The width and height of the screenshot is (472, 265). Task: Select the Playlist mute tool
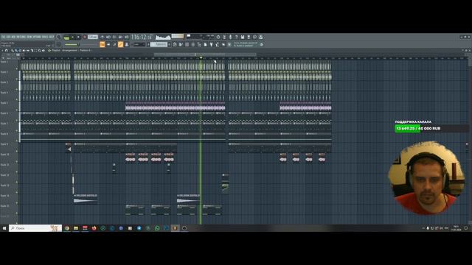pos(24,51)
